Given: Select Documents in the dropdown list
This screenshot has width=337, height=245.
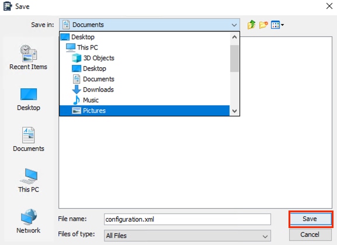Looking at the screenshot, I should (x=145, y=79).
